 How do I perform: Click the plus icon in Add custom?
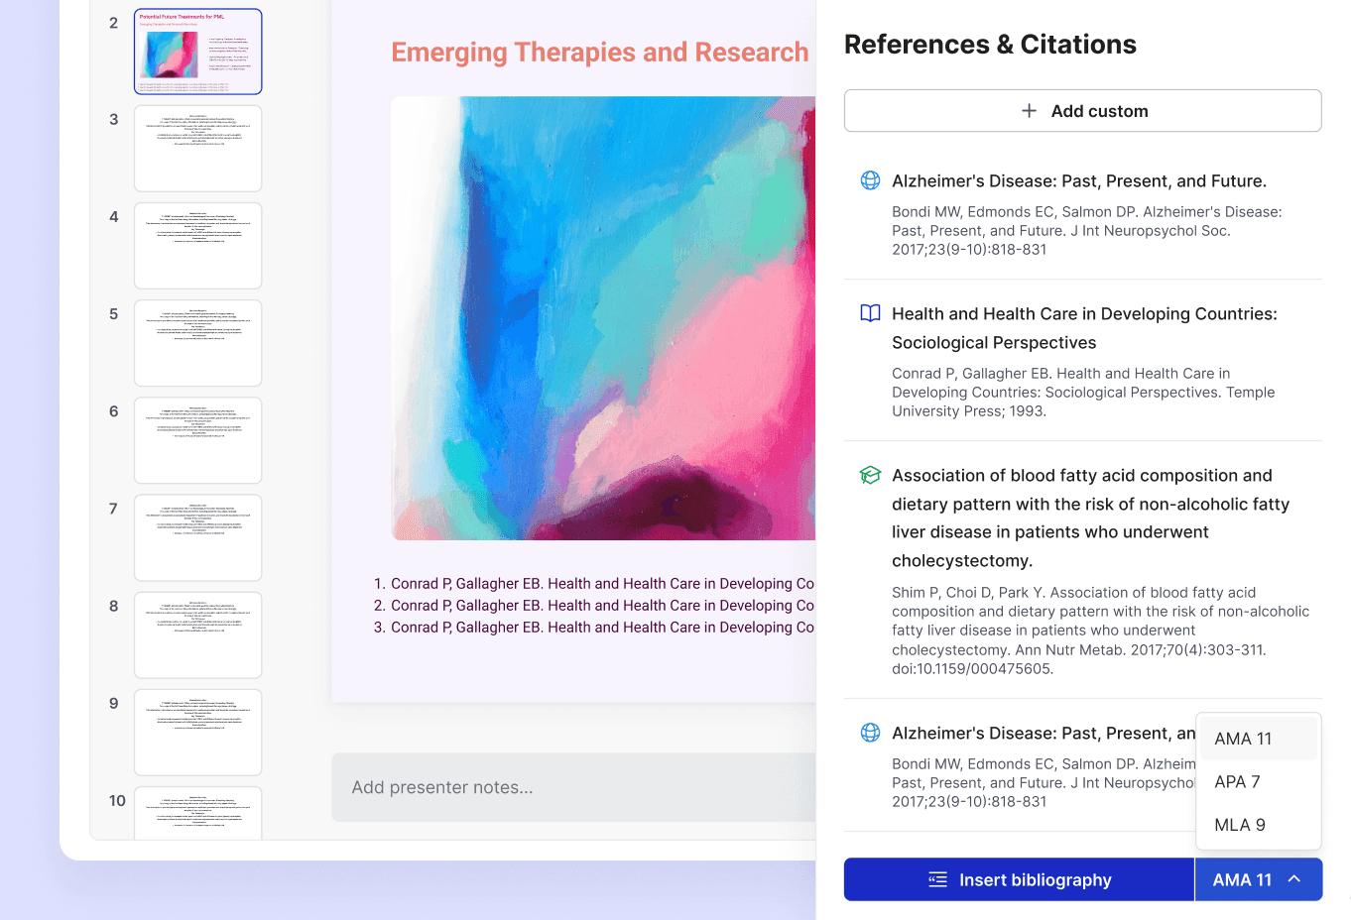coord(1029,111)
